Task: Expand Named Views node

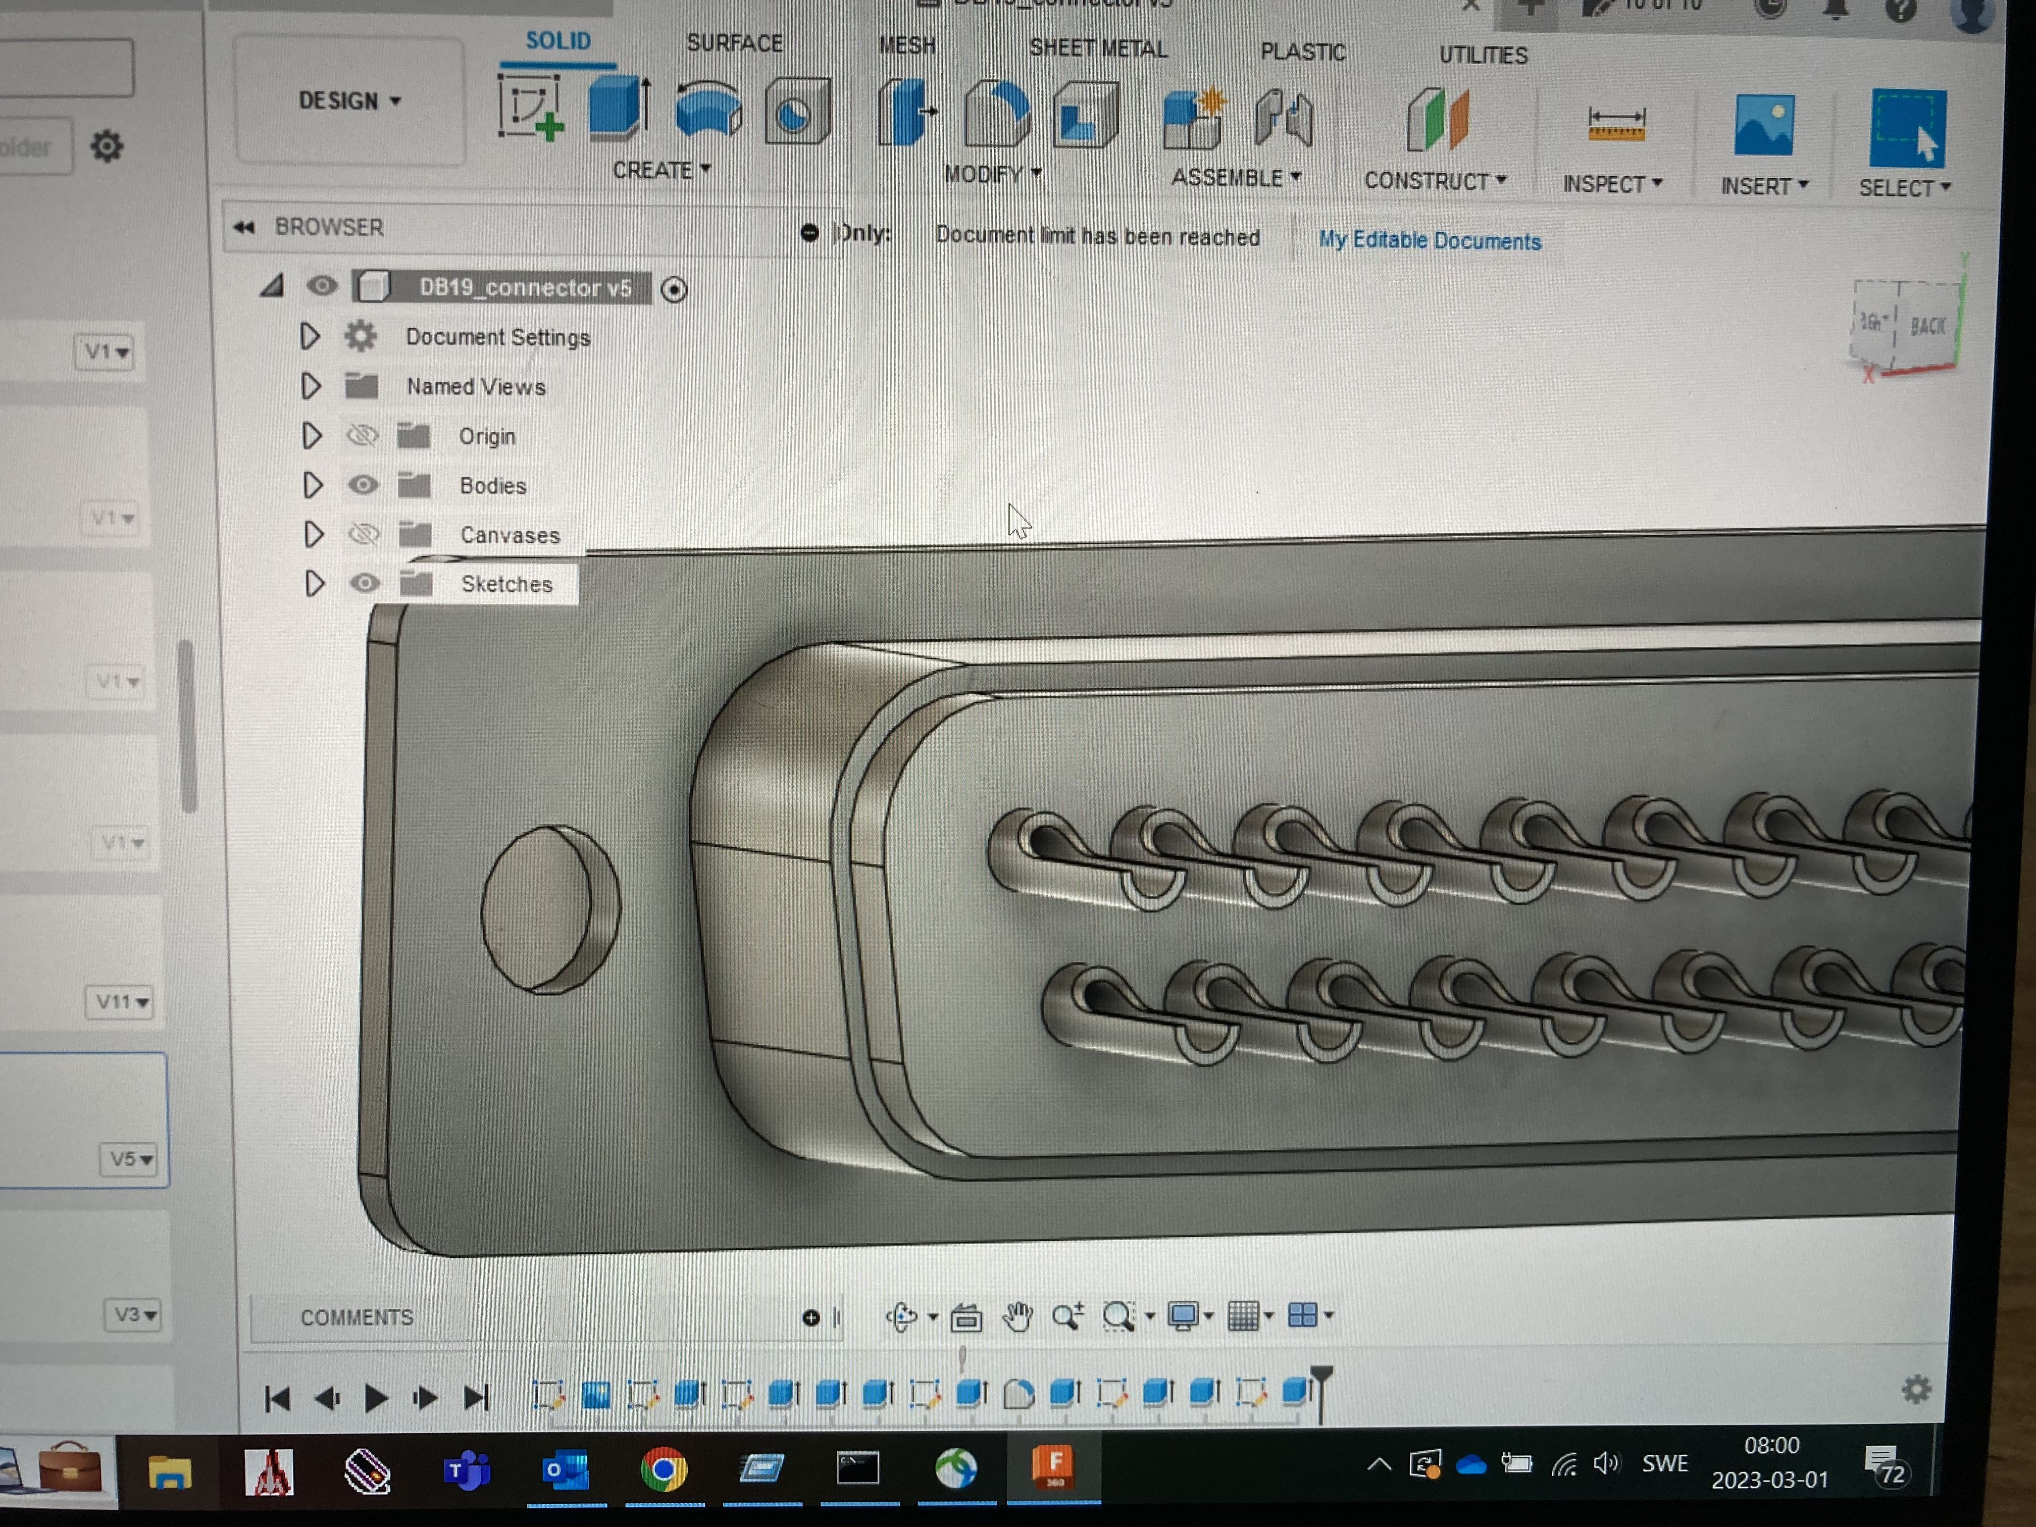Action: point(311,386)
